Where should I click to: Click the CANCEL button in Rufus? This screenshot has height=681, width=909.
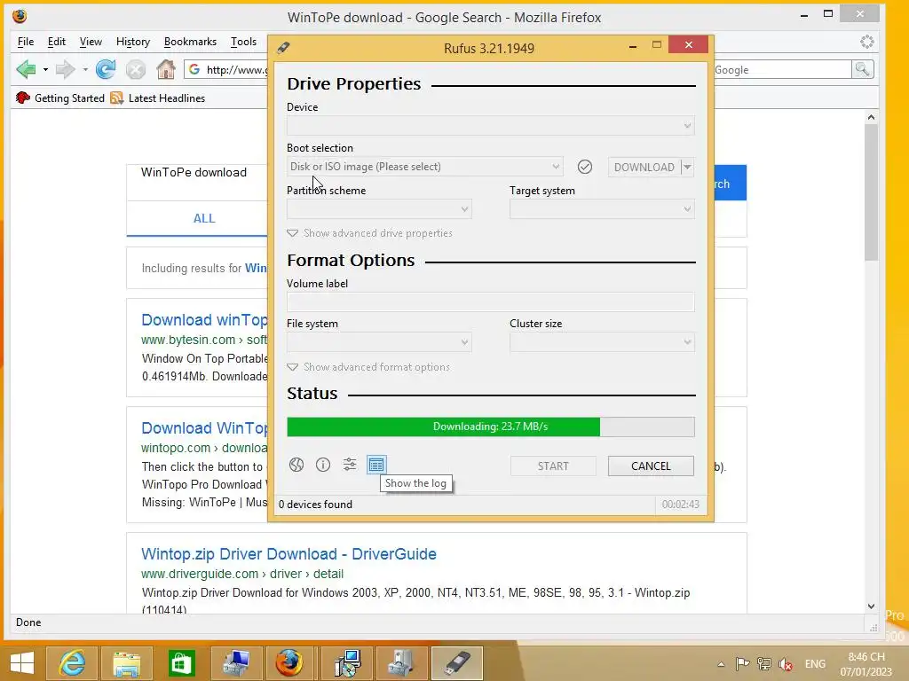pyautogui.click(x=651, y=466)
